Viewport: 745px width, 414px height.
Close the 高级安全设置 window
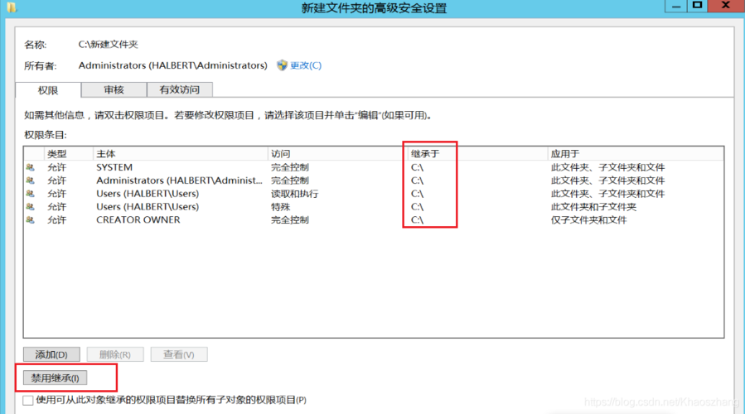[x=725, y=5]
